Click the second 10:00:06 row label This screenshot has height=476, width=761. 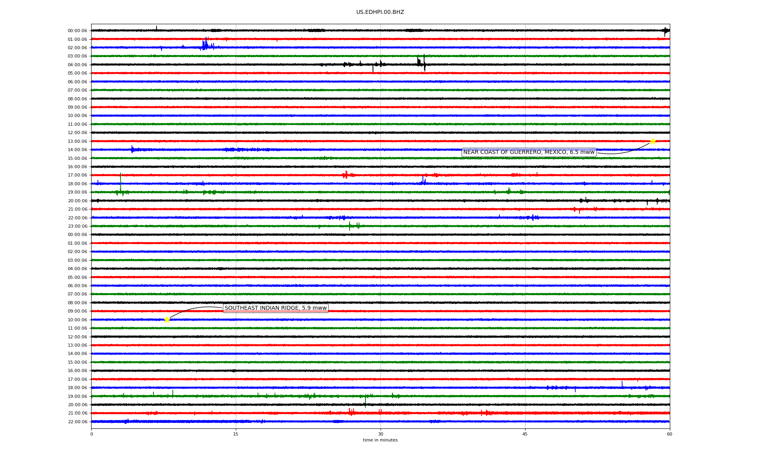[77, 320]
